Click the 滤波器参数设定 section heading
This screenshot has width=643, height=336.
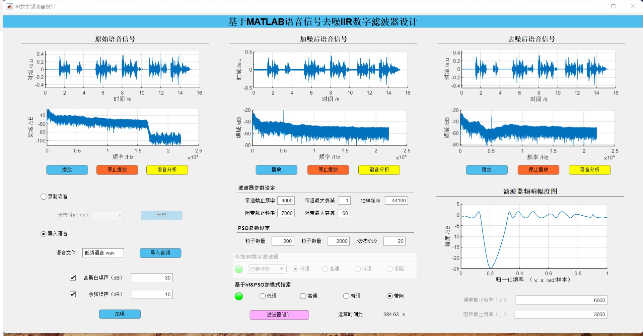(x=257, y=188)
